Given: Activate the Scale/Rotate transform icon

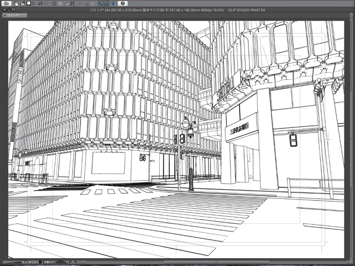Looking at the screenshot, I should tap(73, 4).
